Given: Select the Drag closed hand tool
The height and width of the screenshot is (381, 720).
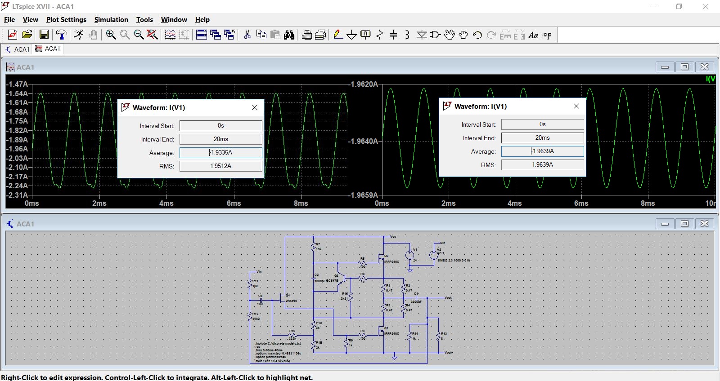Looking at the screenshot, I should click(x=463, y=35).
